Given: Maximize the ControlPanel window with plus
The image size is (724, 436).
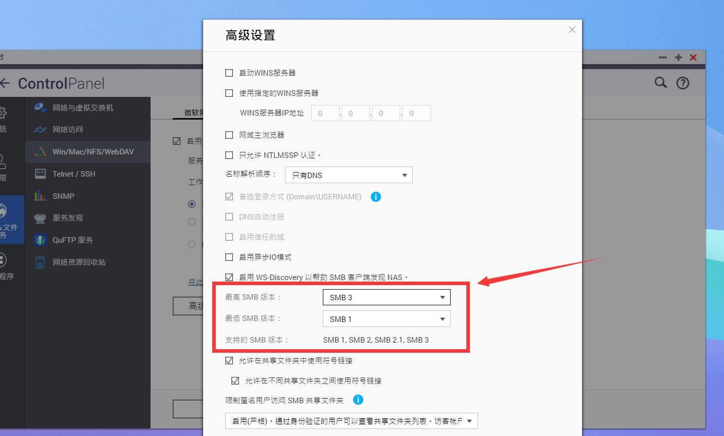Looking at the screenshot, I should point(678,58).
